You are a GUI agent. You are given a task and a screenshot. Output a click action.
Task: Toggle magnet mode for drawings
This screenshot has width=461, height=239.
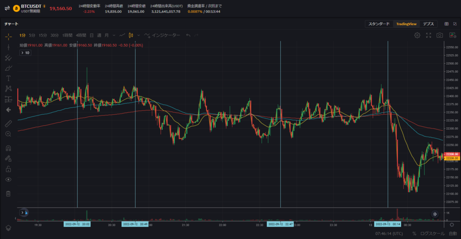pos(9,148)
